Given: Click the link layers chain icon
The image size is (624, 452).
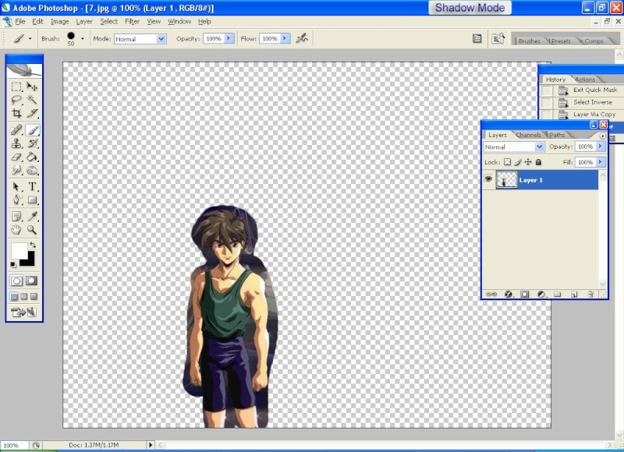Looking at the screenshot, I should coord(491,294).
